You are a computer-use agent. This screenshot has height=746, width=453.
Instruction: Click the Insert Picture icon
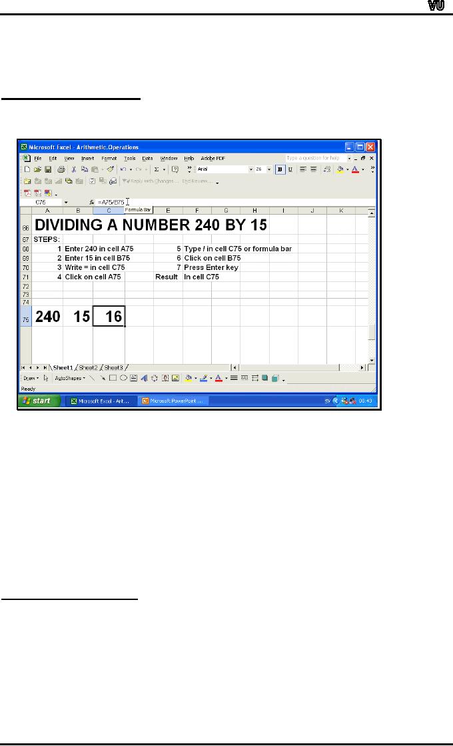[175, 378]
